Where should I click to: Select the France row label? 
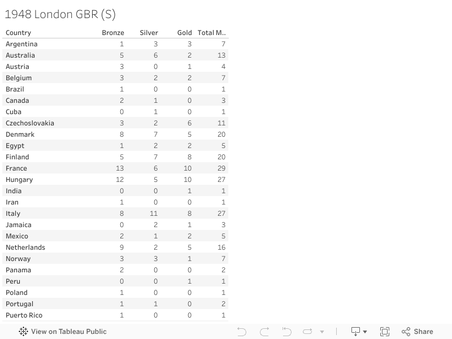coord(16,168)
